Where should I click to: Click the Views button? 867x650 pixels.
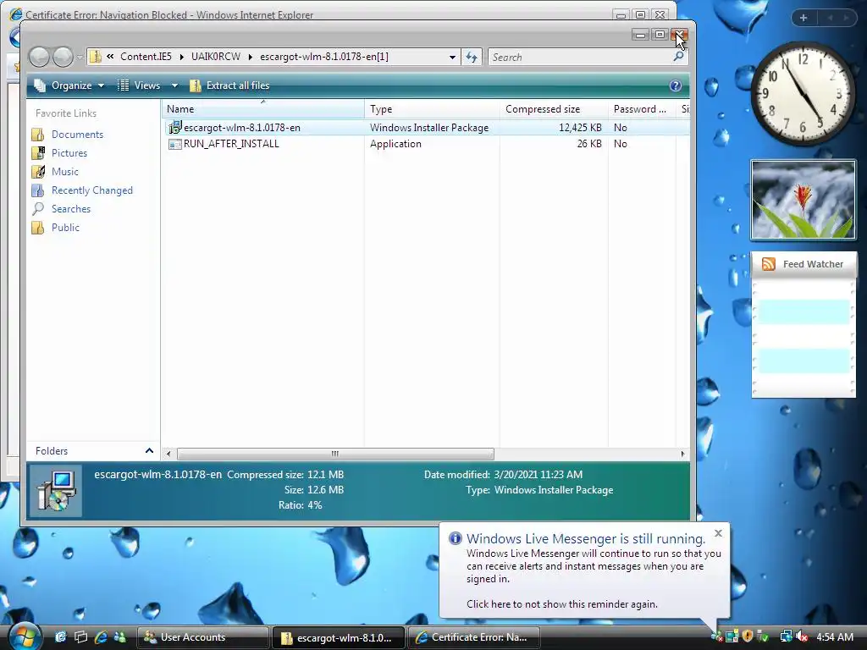click(139, 85)
